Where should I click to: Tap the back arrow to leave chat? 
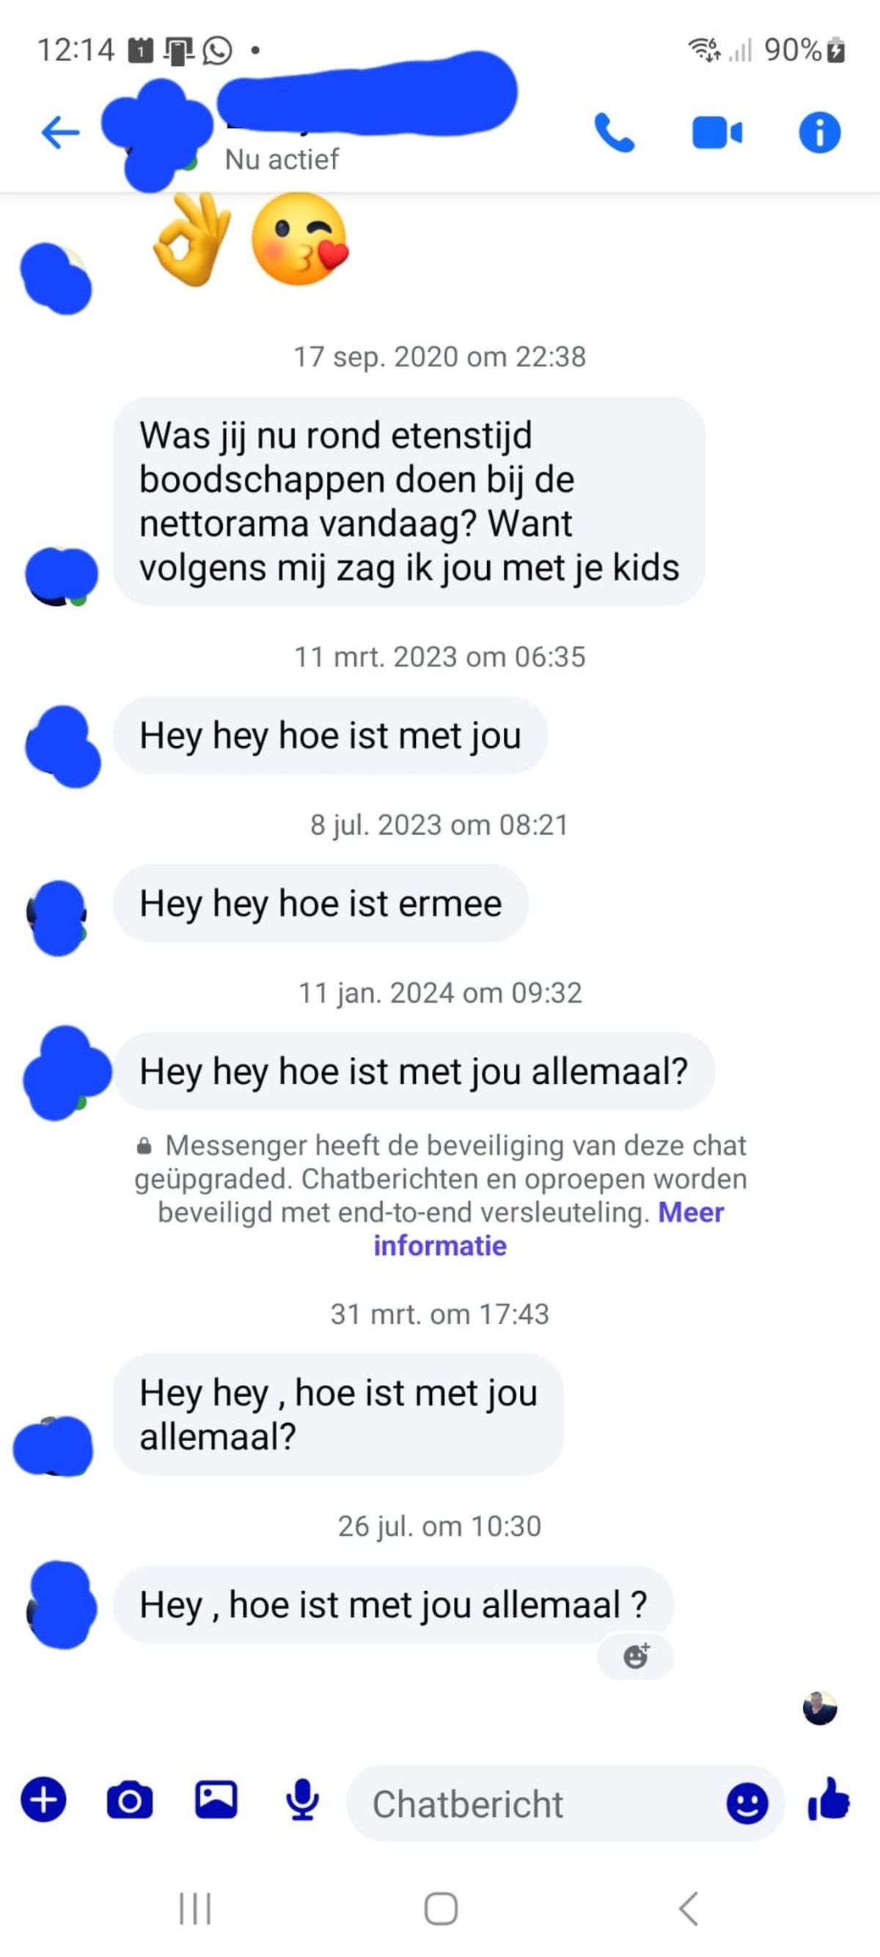point(60,132)
